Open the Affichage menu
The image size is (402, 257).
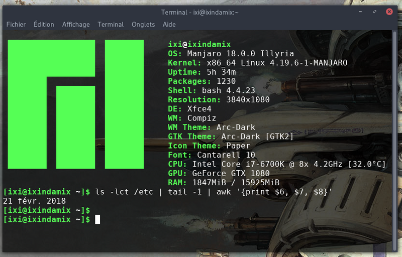click(x=76, y=24)
